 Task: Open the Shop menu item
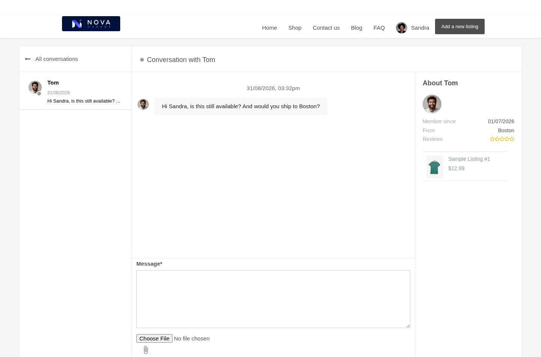tap(295, 28)
